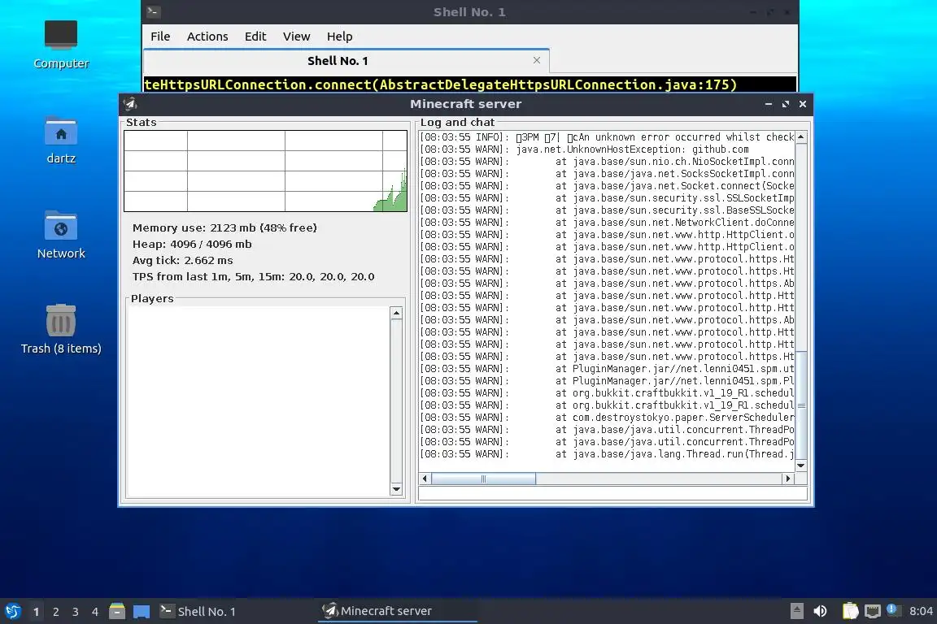The height and width of the screenshot is (624, 937).
Task: Open the volume control tray icon
Action: pos(821,611)
